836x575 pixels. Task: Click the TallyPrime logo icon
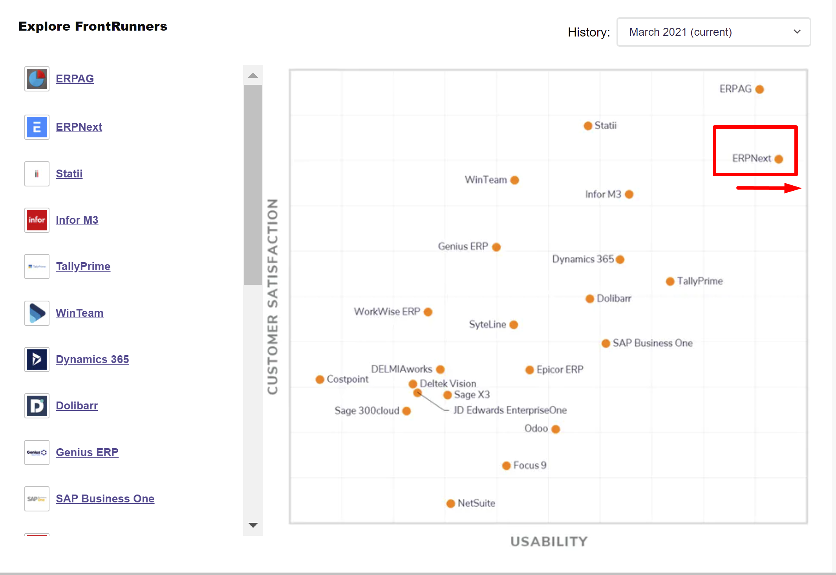(37, 266)
